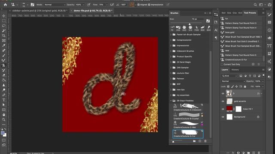
Task: Select the CreatorsCouture-C-Wet brush
Action: click(188, 124)
